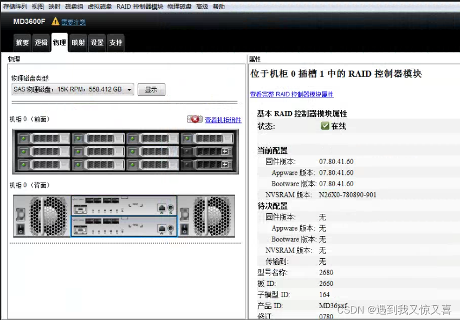Click the 板 ID value 2660
The image size is (460, 320).
pos(326,284)
